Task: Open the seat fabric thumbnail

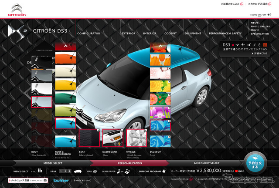Action: click(x=89, y=138)
